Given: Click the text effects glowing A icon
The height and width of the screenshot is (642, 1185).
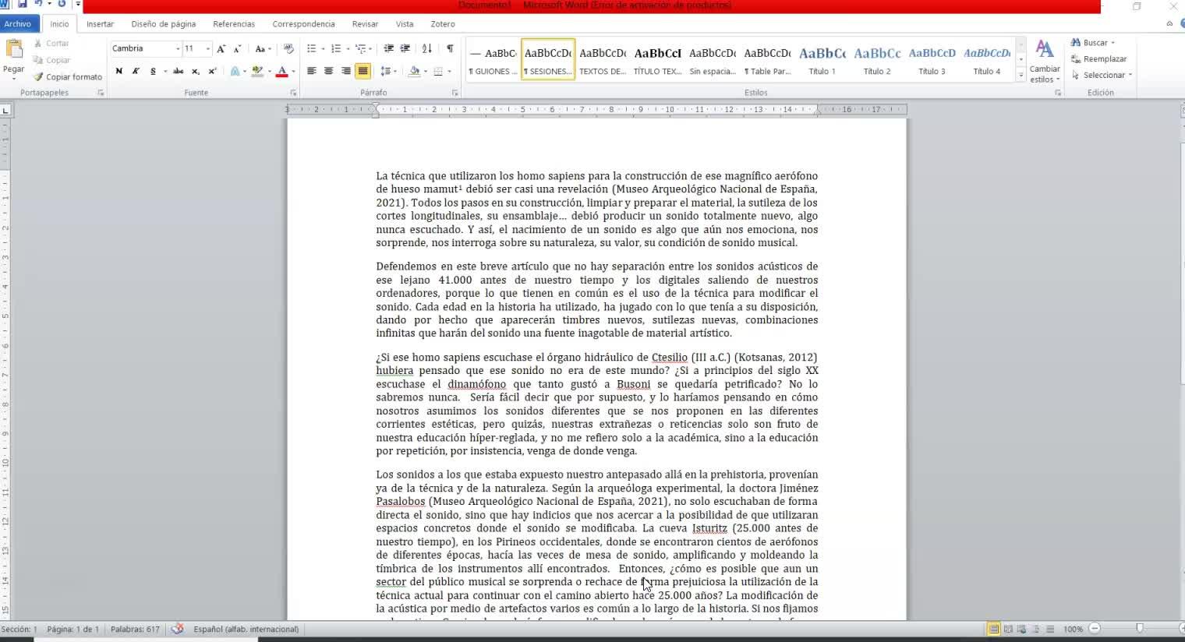Looking at the screenshot, I should pyautogui.click(x=235, y=72).
